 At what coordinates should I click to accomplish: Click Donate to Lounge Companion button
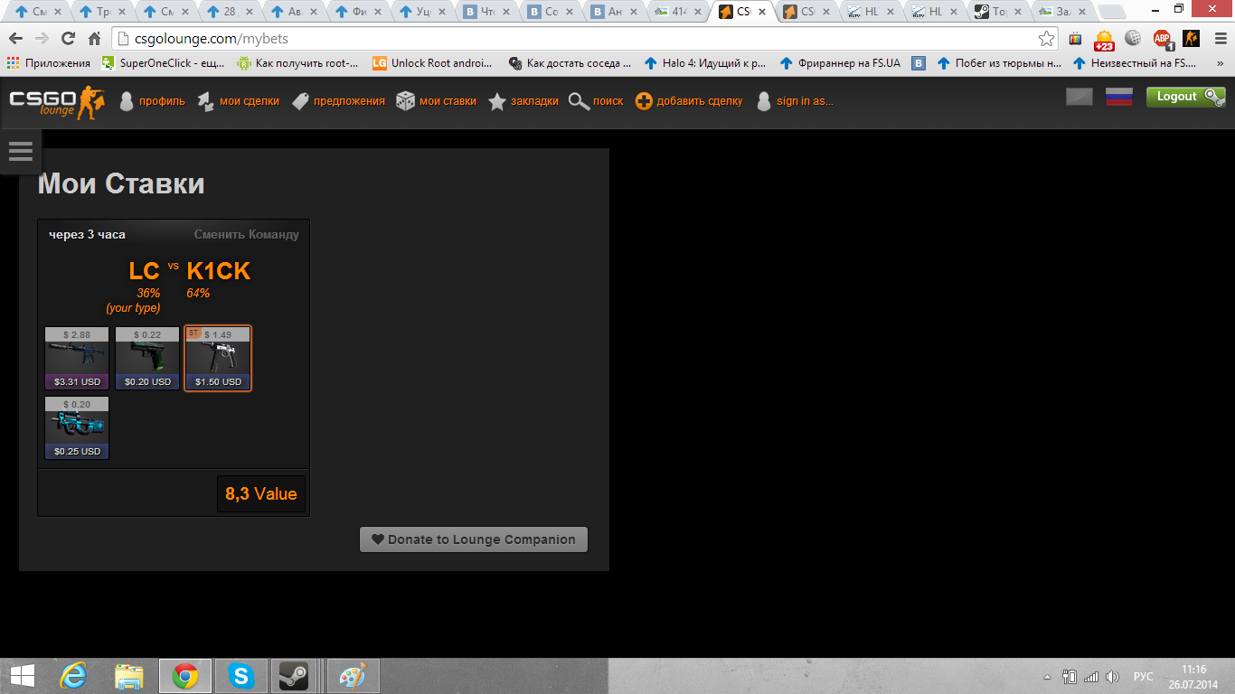(474, 539)
